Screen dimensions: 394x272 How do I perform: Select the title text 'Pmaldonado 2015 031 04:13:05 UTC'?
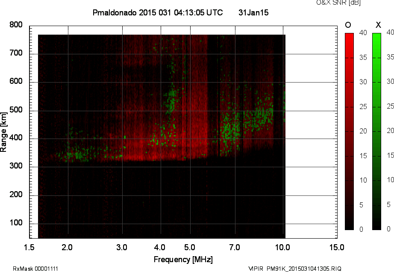click(x=158, y=12)
